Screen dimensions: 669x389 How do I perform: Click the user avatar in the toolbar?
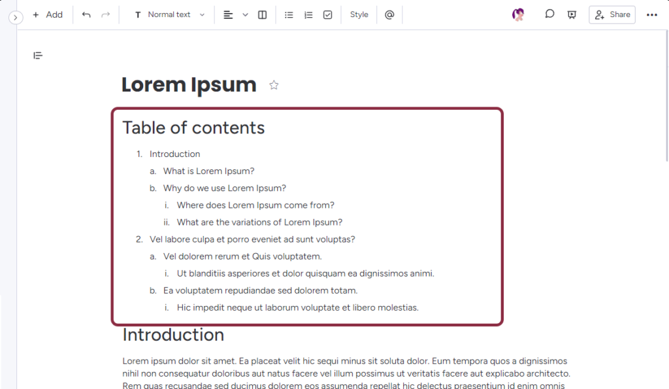point(518,14)
